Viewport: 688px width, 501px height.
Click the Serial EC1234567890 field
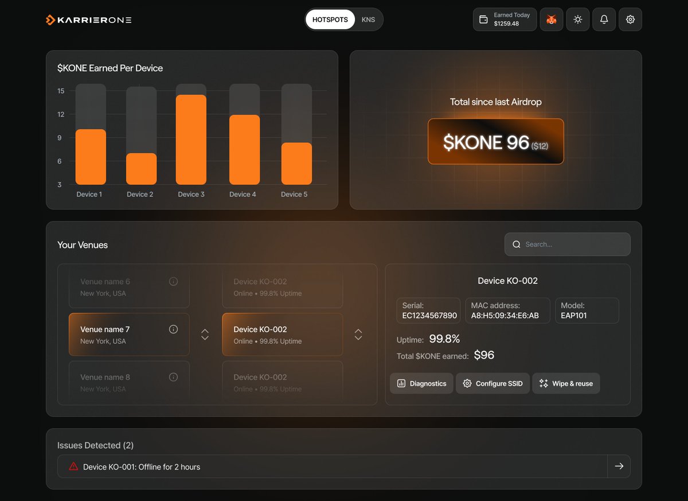[x=428, y=310]
